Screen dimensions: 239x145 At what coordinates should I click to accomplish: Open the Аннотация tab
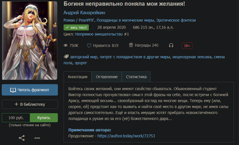pyautogui.click(x=77, y=77)
